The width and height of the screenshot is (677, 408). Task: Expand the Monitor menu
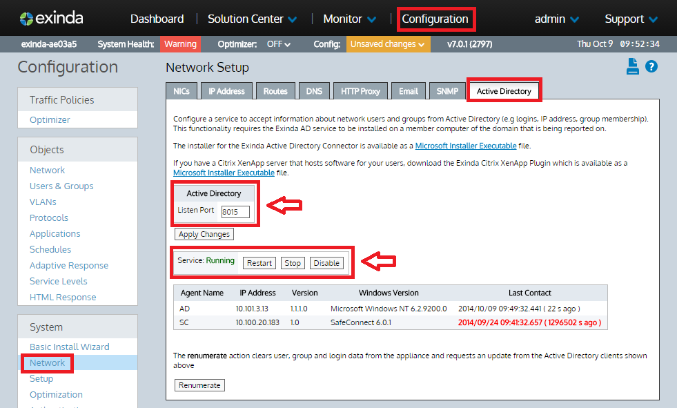click(350, 19)
